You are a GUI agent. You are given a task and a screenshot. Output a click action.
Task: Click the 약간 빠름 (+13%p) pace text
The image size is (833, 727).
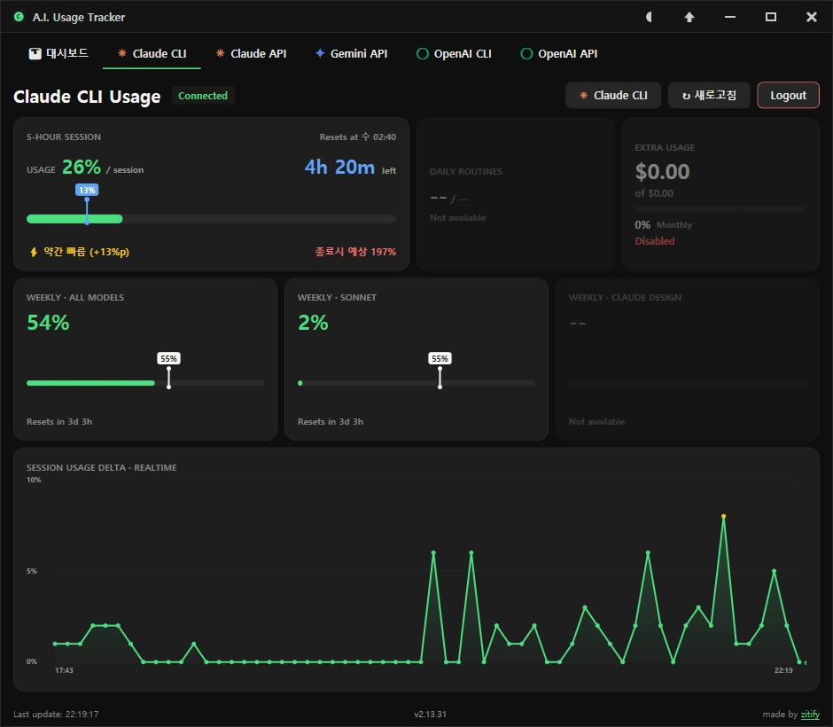tap(86, 252)
